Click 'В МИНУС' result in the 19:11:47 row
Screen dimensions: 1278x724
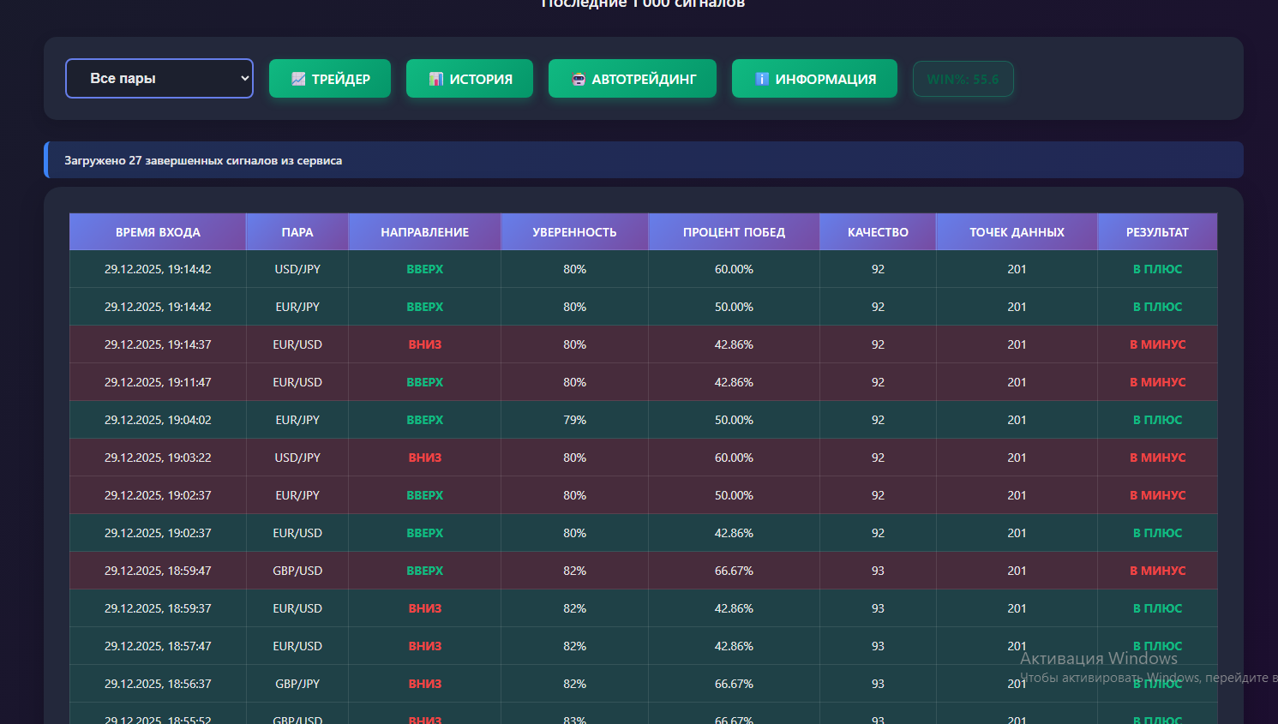click(1157, 382)
